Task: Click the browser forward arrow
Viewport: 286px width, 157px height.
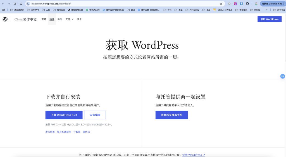Action: tap(9, 4)
